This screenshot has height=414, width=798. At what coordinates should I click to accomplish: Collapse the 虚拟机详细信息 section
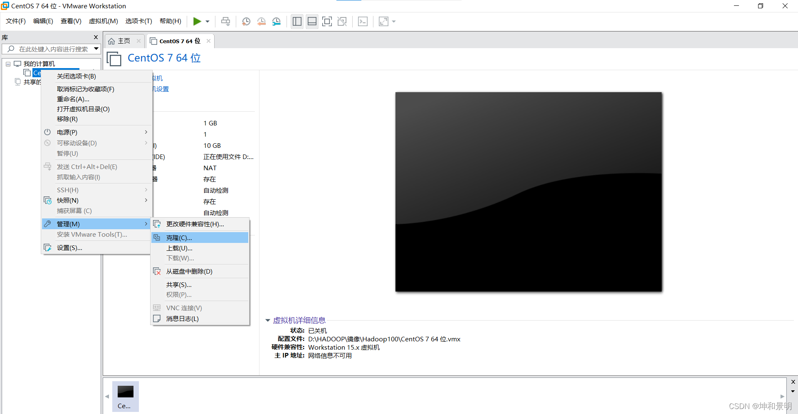268,321
